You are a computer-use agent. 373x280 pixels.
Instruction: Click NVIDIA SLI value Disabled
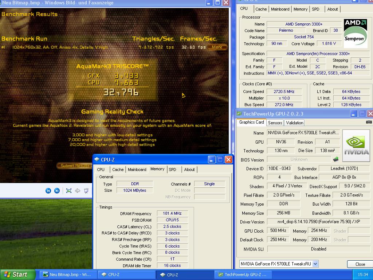tap(318, 249)
